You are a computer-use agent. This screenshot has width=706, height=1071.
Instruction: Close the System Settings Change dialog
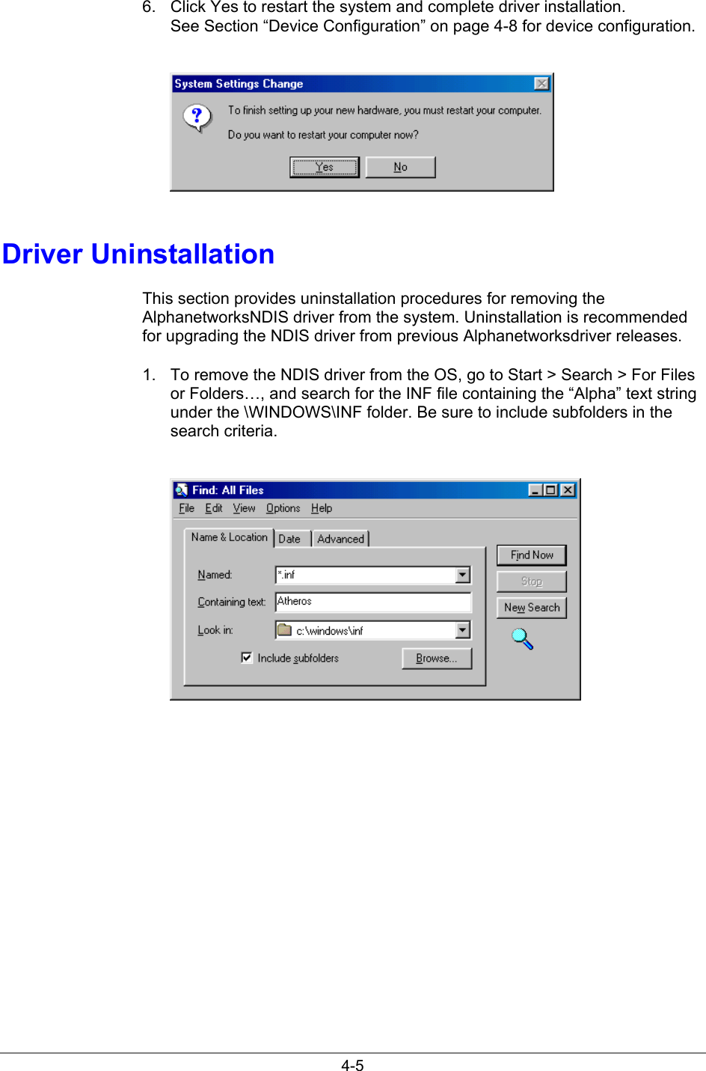[x=542, y=84]
